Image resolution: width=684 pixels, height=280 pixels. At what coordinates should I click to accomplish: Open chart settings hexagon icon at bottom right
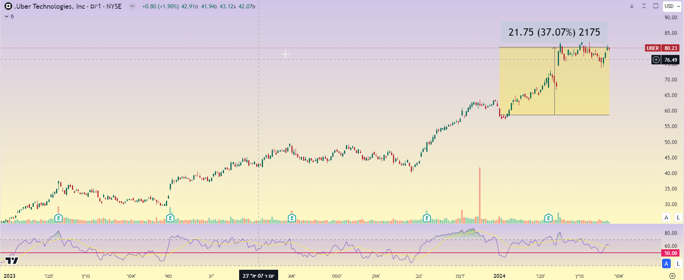pyautogui.click(x=672, y=276)
